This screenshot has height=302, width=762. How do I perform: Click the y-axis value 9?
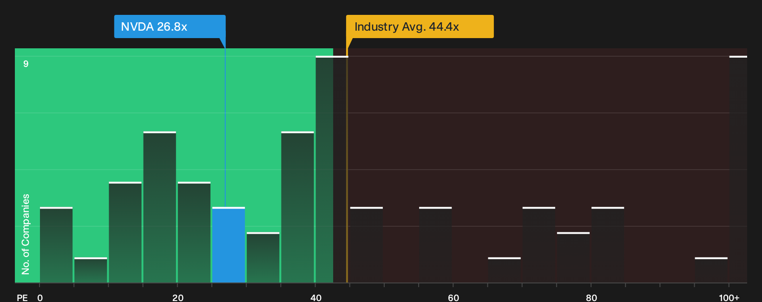pos(26,64)
